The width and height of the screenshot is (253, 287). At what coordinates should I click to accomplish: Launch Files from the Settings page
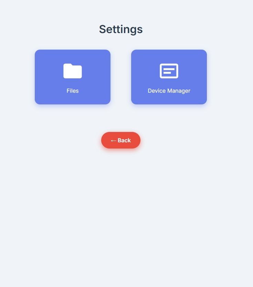(73, 77)
